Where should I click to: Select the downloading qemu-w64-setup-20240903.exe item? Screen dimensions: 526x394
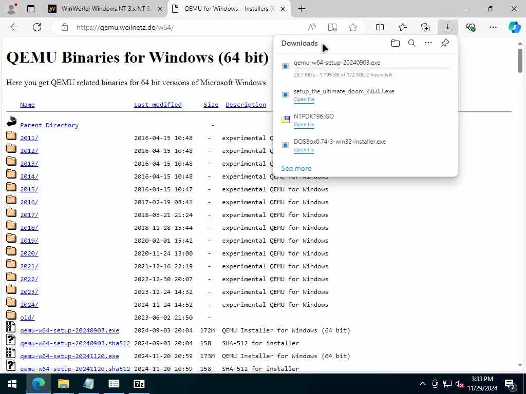(366, 68)
